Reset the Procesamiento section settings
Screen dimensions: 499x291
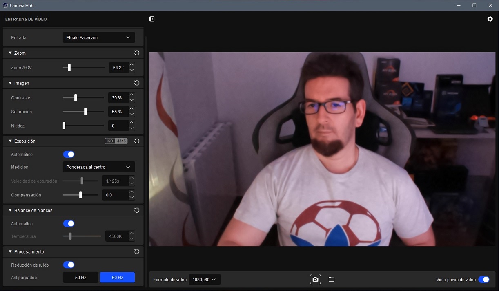(137, 251)
